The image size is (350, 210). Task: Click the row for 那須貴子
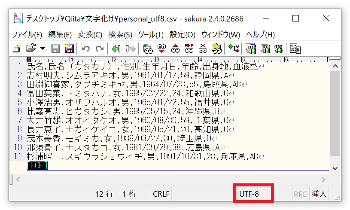click(x=126, y=147)
